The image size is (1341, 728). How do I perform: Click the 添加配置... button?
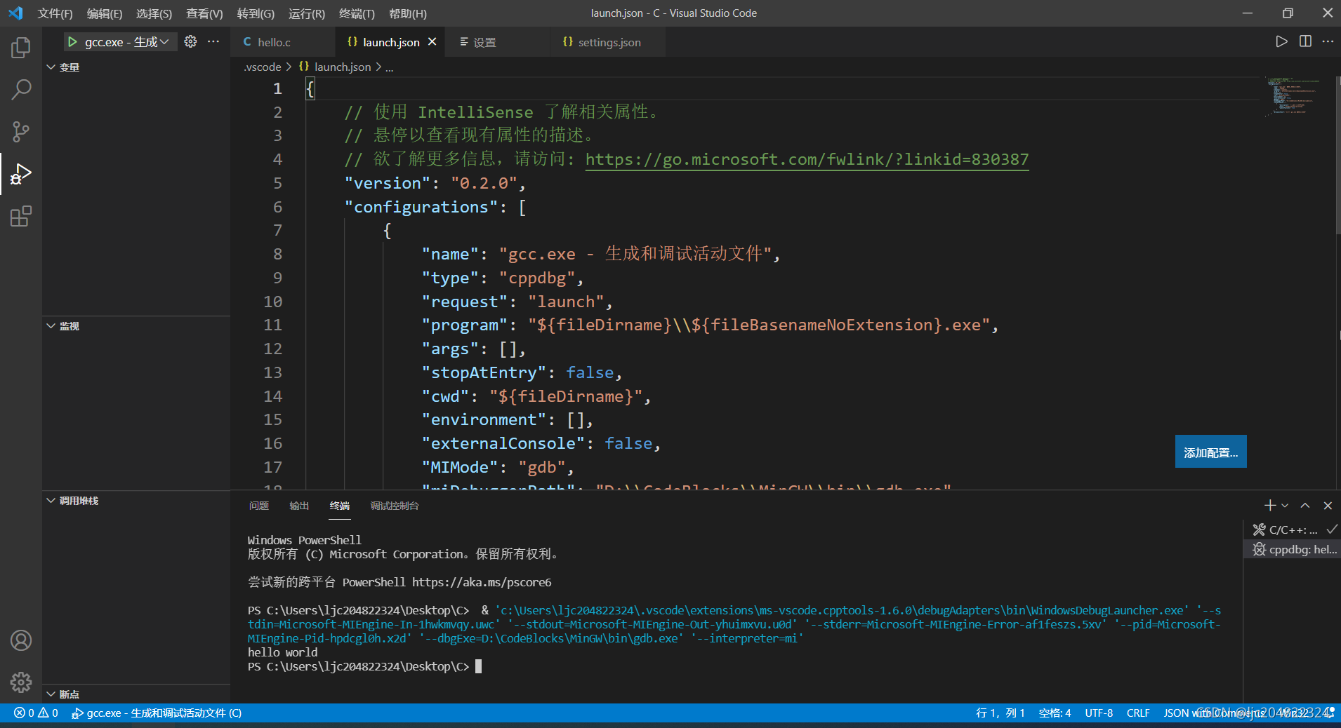point(1210,452)
